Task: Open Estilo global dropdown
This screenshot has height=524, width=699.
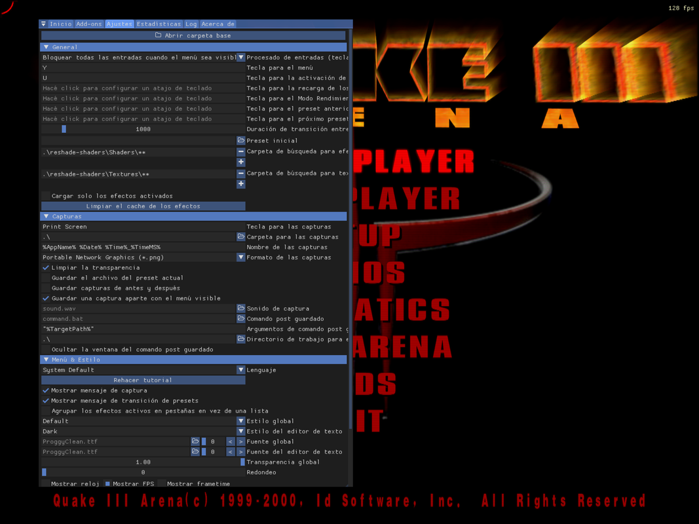Action: 240,421
